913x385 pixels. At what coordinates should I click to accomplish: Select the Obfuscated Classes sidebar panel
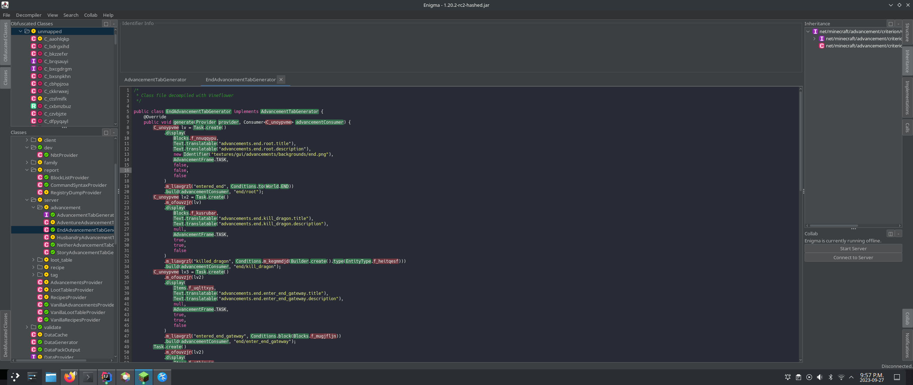[x=5, y=43]
